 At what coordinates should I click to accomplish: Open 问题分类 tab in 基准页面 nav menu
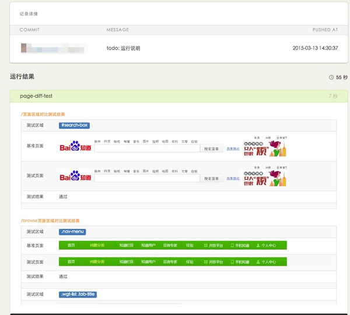[97, 246]
